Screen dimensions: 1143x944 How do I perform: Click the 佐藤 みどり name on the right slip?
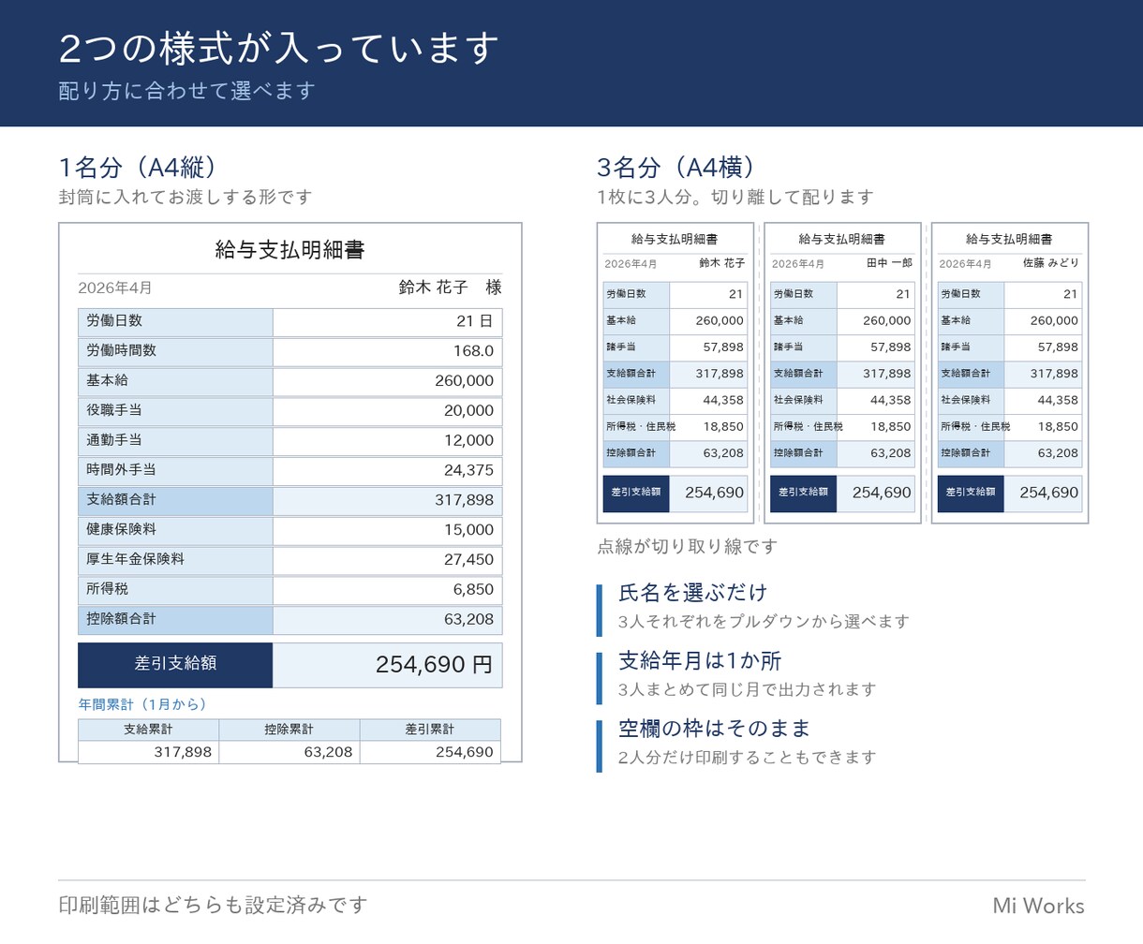1051,263
